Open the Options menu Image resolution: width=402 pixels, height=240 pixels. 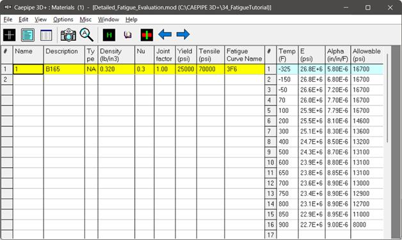63,19
